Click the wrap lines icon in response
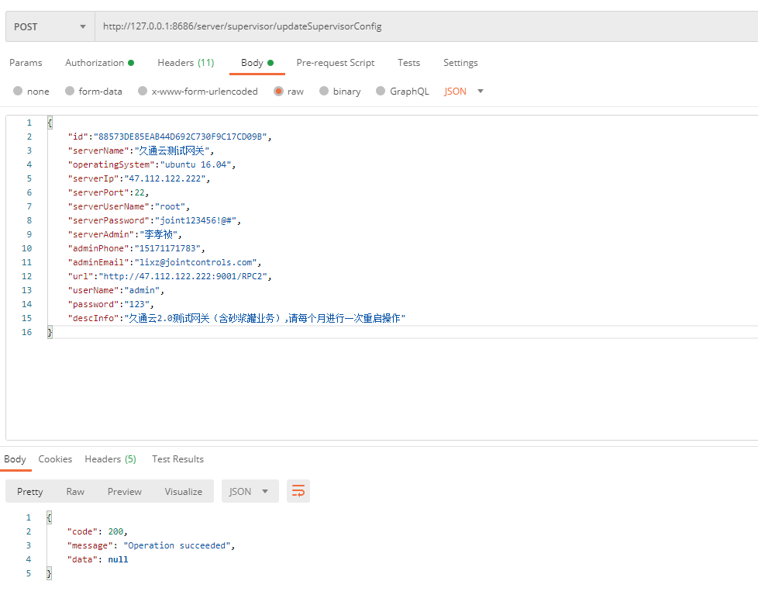Viewport: 758px width, 595px height. [298, 491]
